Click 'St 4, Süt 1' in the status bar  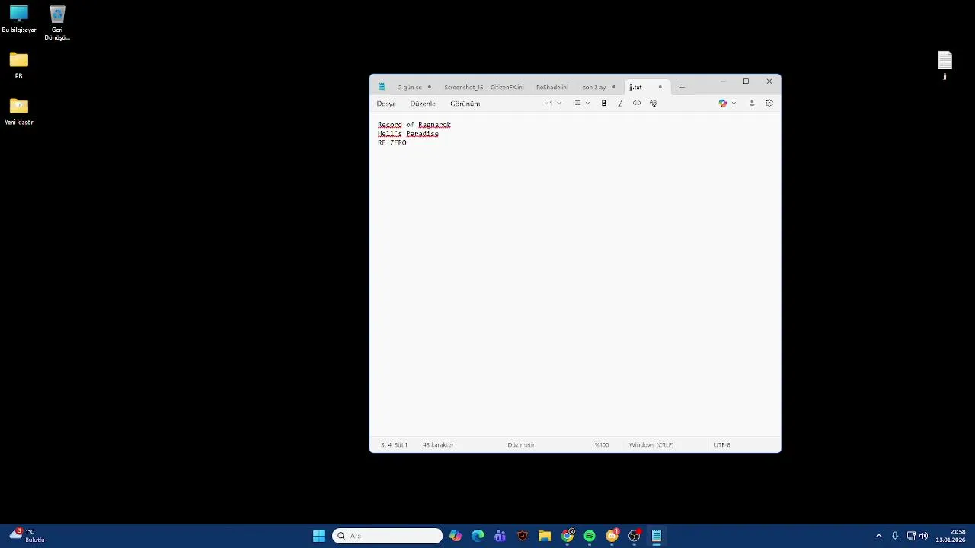pos(395,445)
